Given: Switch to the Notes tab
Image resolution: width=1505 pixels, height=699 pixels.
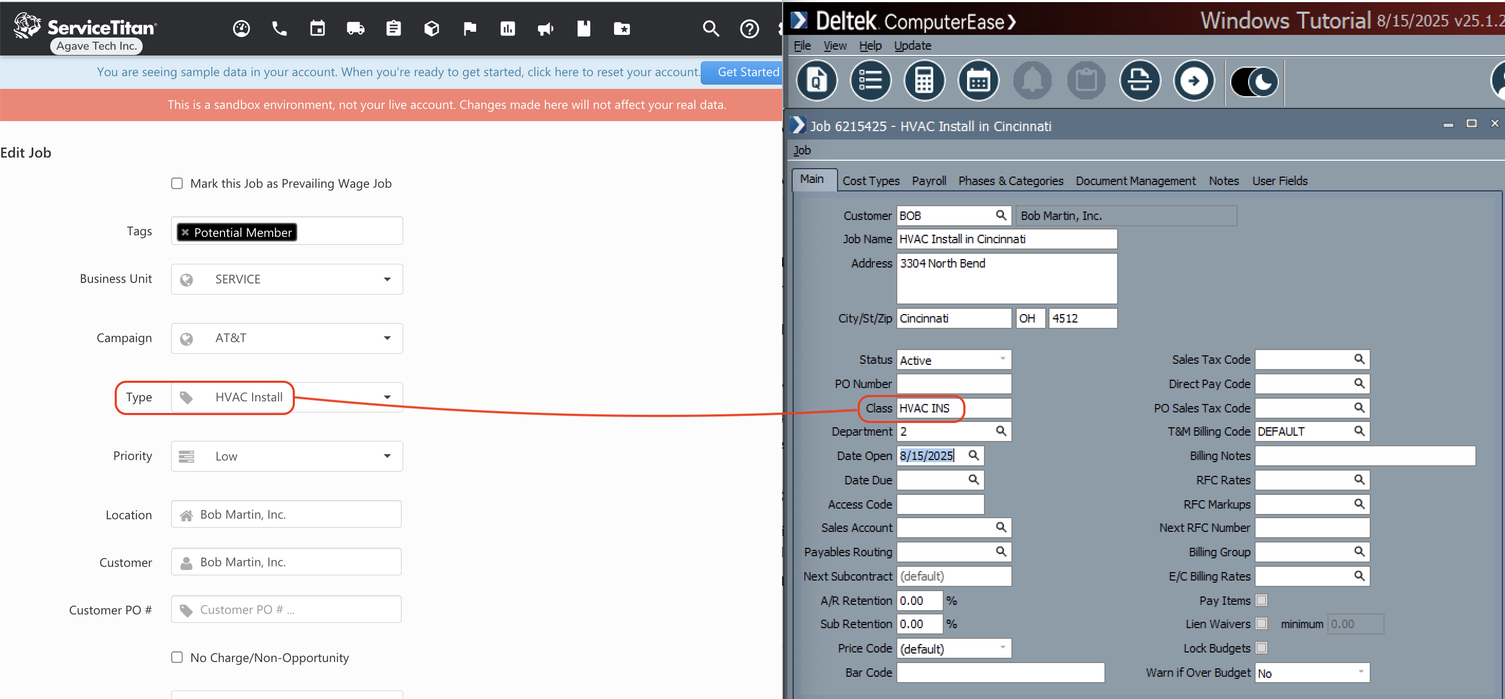Looking at the screenshot, I should 1223,181.
